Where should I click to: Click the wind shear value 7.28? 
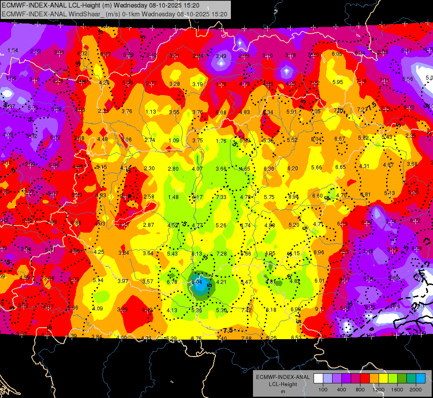tap(222, 254)
